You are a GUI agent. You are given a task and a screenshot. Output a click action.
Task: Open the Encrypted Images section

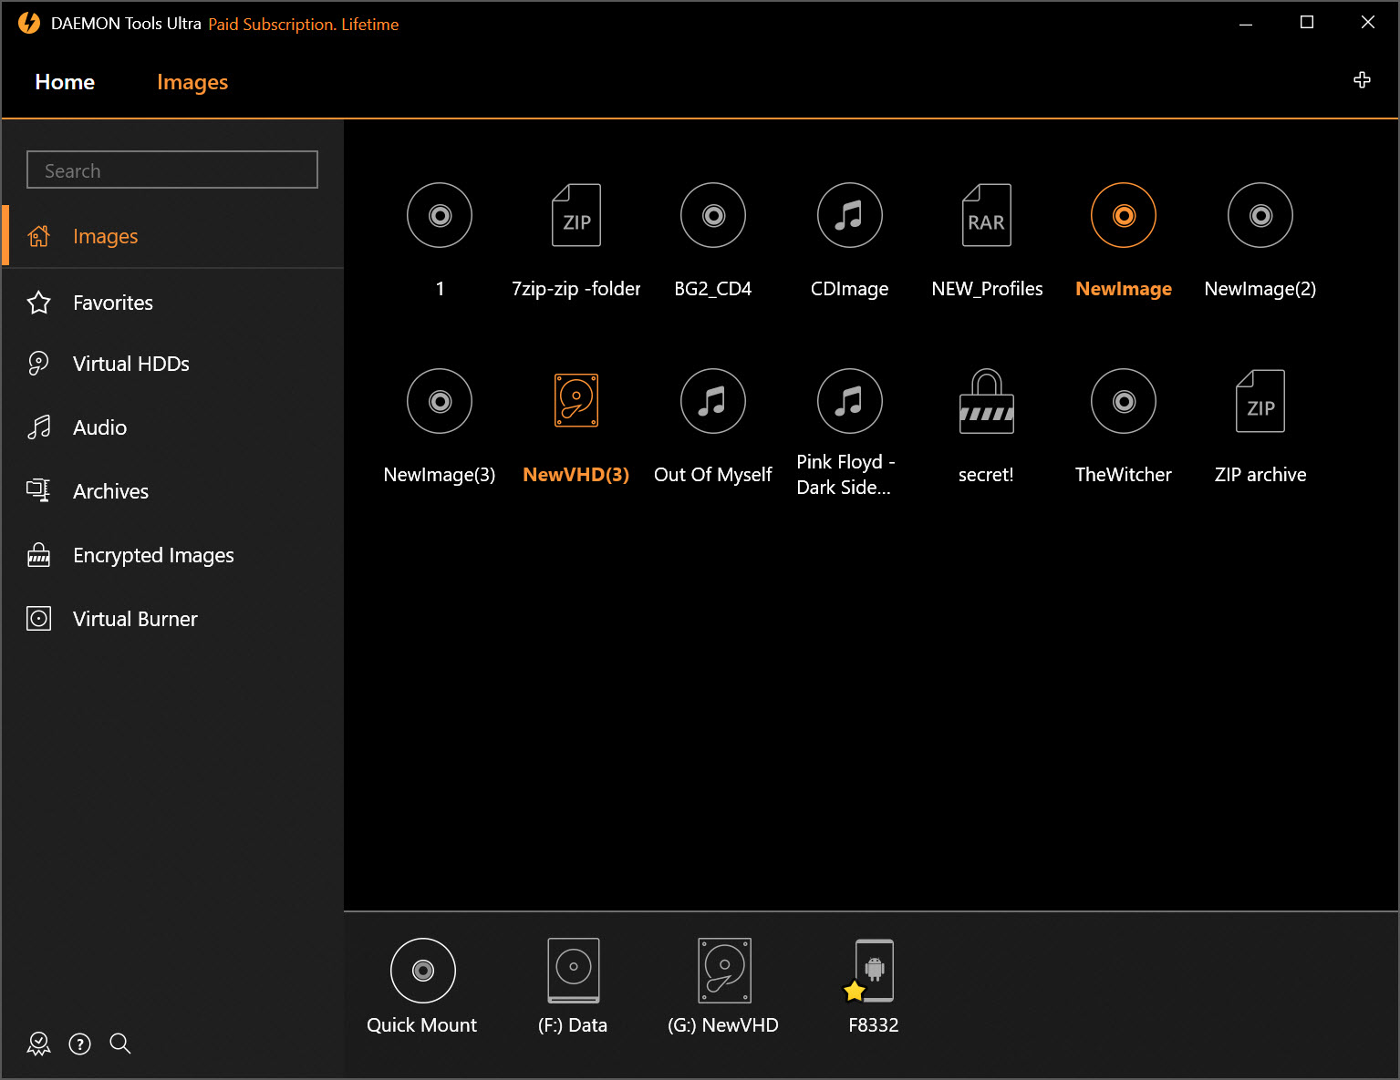tap(152, 555)
